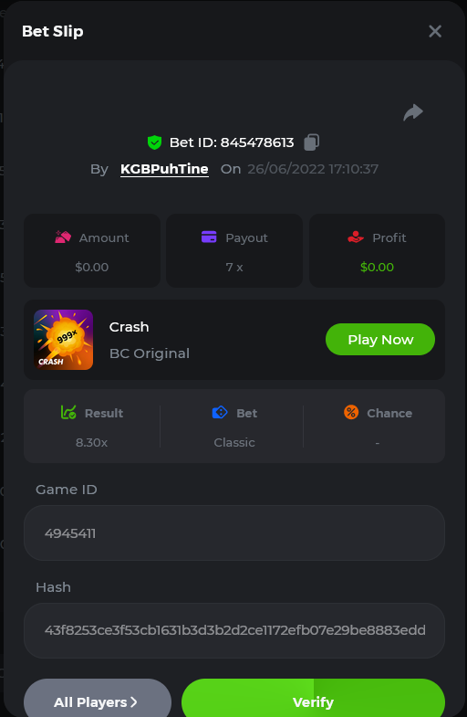Click the orange Chance percent icon
Image resolution: width=467 pixels, height=717 pixels.
(351, 413)
